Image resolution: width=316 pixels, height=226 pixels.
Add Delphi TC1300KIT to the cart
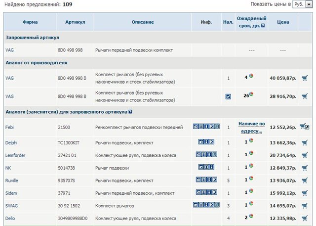pyautogui.click(x=305, y=142)
